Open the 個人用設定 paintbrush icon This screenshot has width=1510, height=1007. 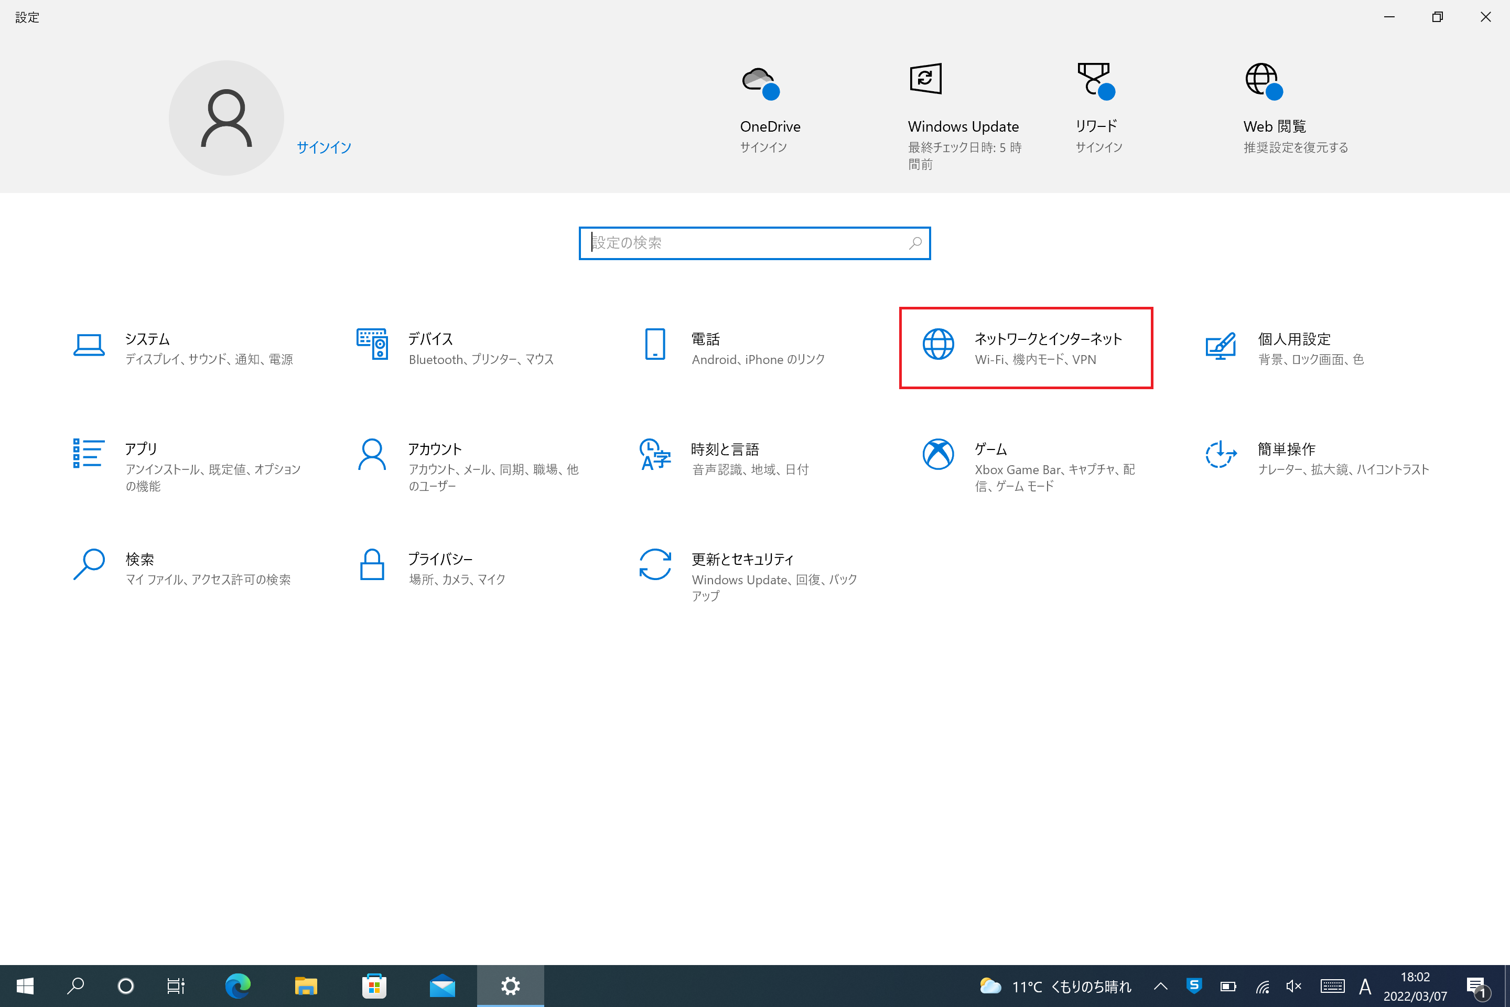click(1221, 346)
